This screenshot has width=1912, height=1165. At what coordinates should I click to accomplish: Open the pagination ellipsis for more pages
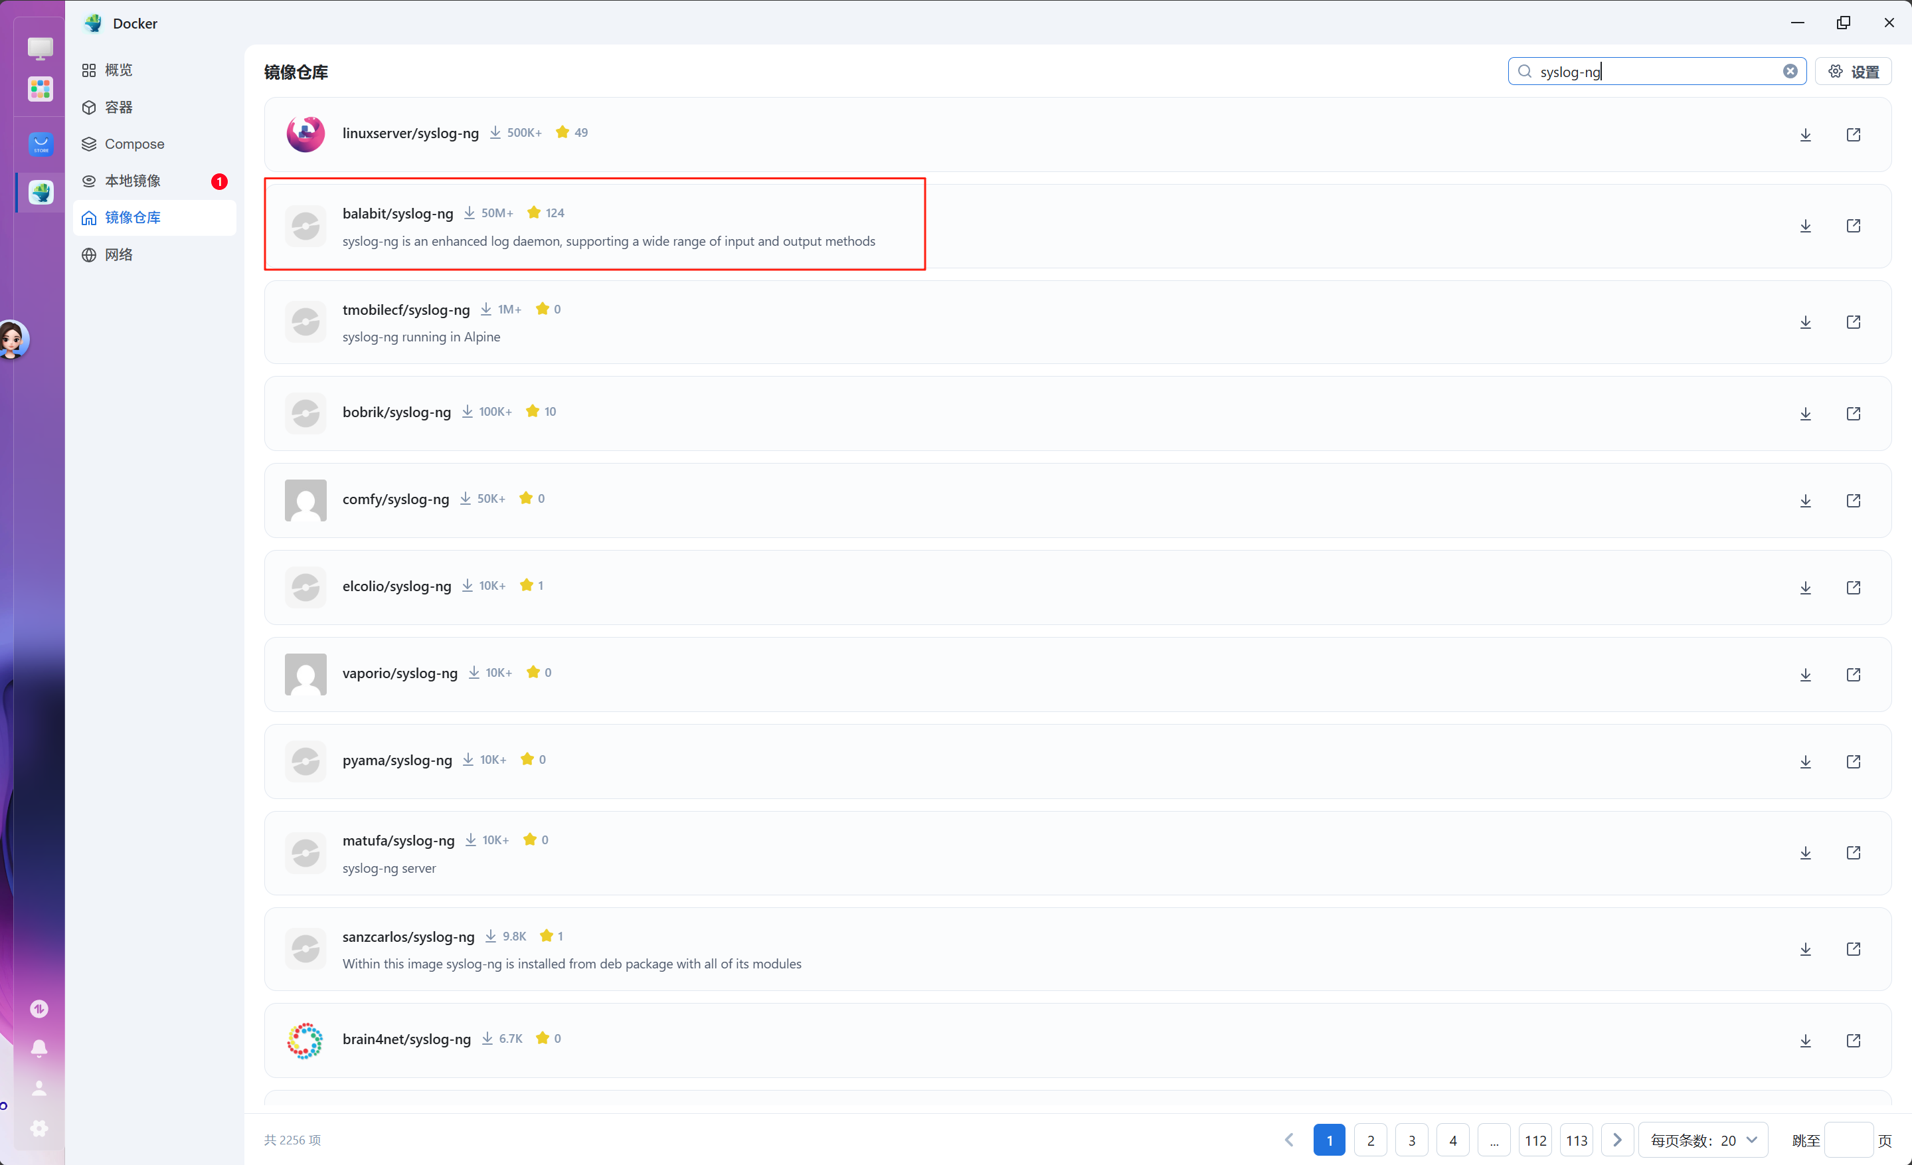[x=1494, y=1140]
